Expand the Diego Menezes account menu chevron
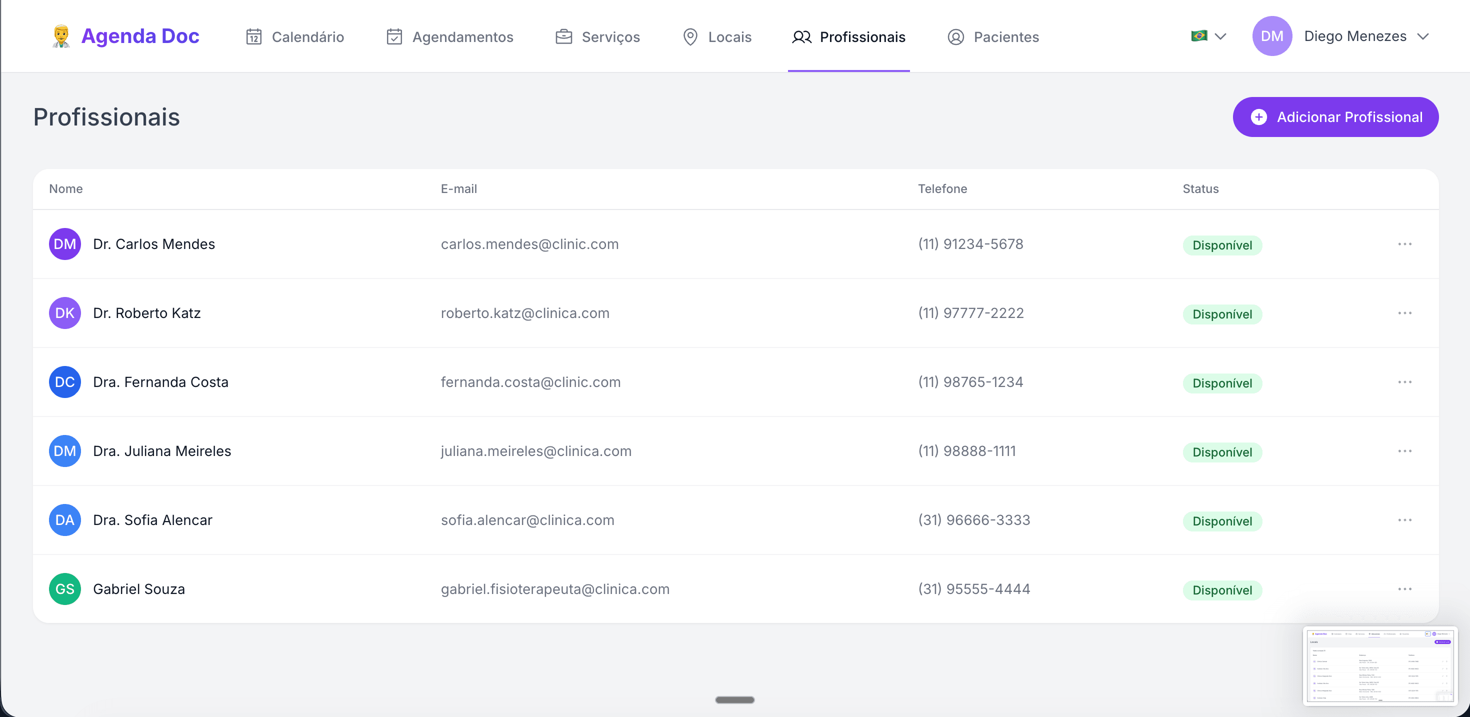Screen dimensions: 1470x717 1423,36
